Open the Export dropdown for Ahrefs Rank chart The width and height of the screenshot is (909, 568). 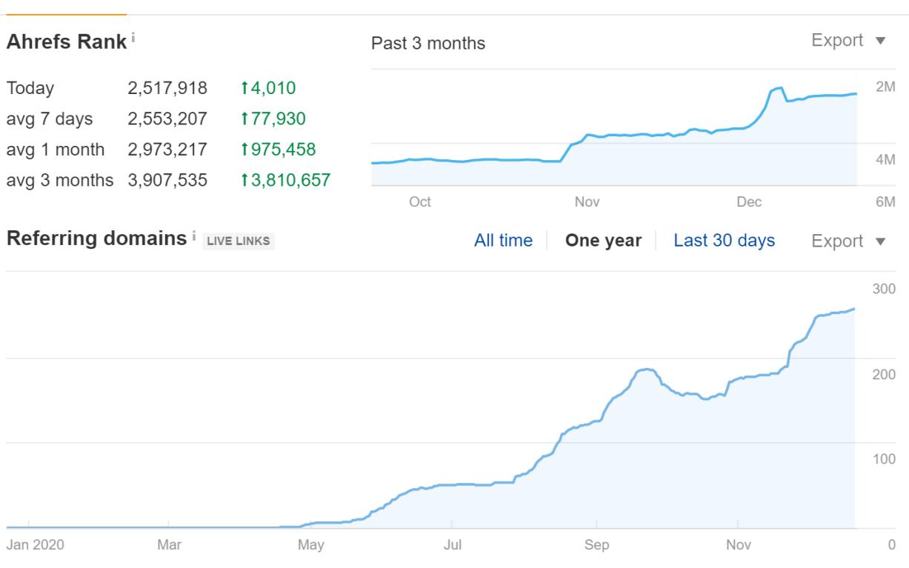(x=849, y=41)
